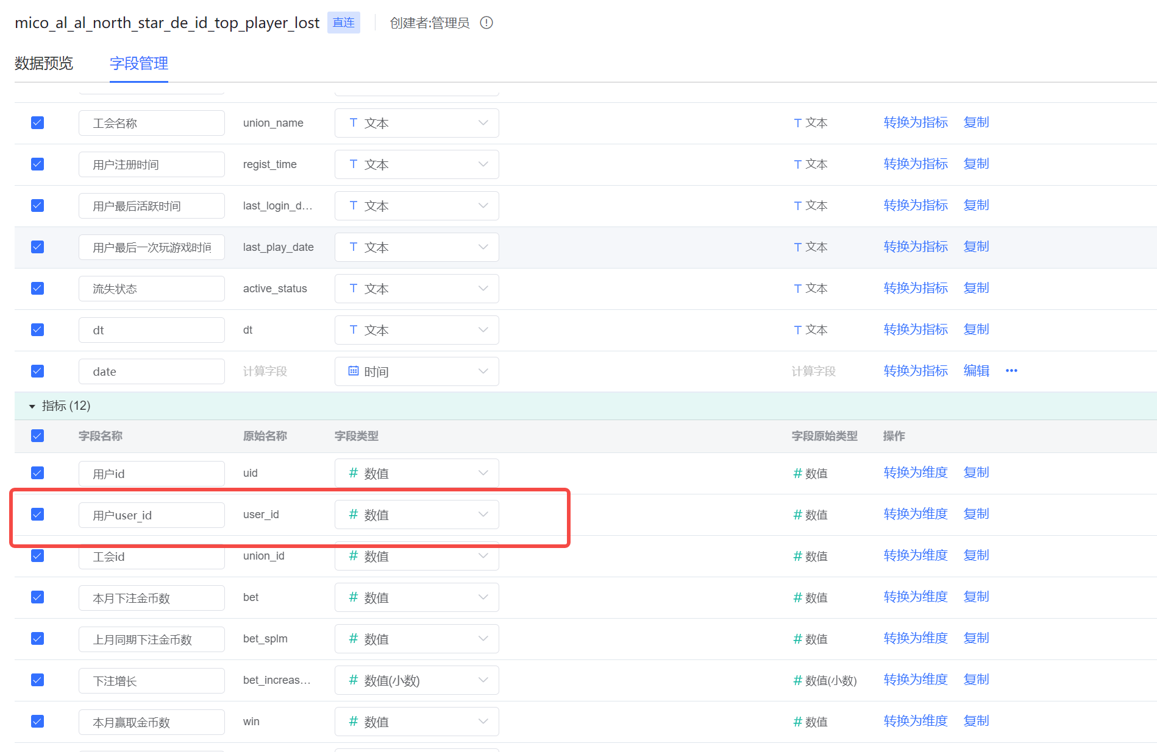This screenshot has width=1157, height=752.
Task: Click 复制 on the union_id row
Action: coord(975,555)
